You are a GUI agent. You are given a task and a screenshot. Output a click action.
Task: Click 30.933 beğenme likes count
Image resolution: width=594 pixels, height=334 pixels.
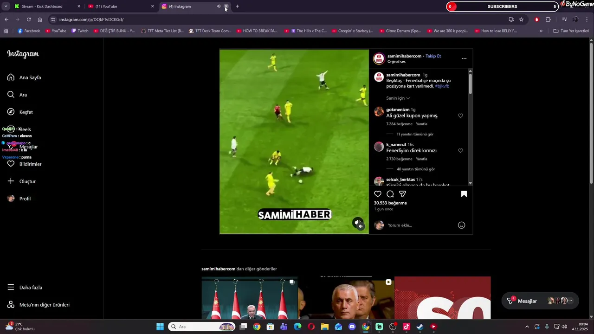click(x=390, y=203)
